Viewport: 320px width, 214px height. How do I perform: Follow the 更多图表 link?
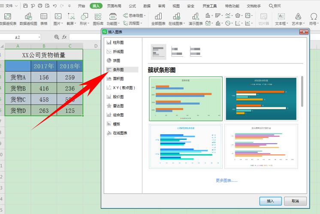click(226, 181)
